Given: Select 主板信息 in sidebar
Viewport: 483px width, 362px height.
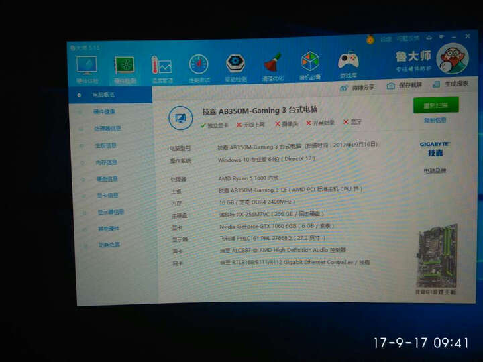Looking at the screenshot, I should (105, 145).
